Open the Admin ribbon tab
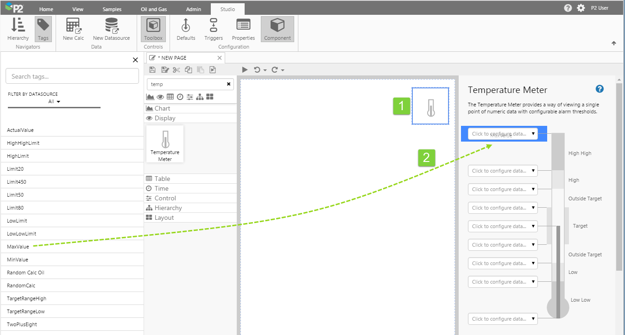Viewport: 625px width, 335px height. pyautogui.click(x=193, y=9)
